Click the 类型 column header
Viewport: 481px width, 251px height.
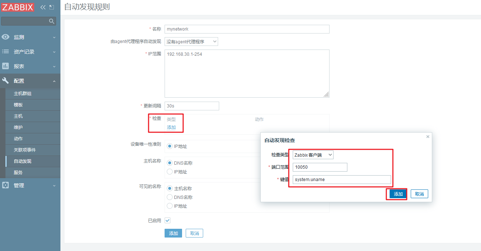[171, 119]
